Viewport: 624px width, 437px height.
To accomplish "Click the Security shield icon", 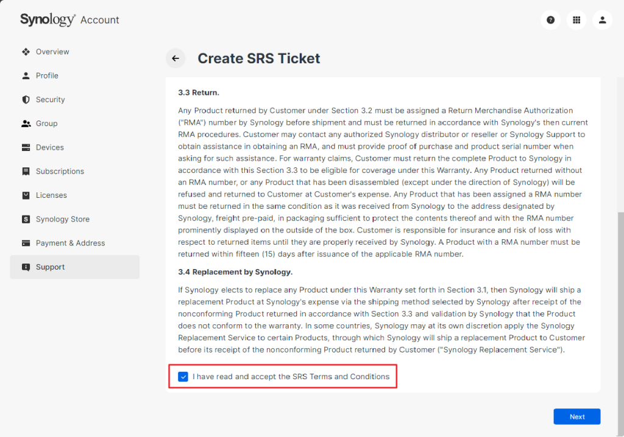I will click(26, 99).
